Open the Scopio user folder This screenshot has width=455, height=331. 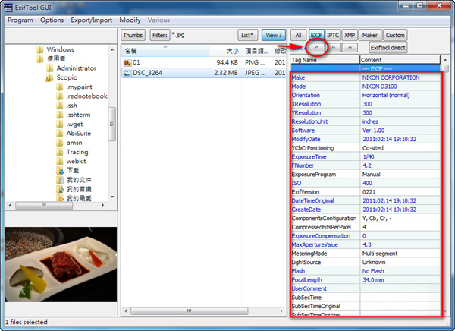coord(50,77)
